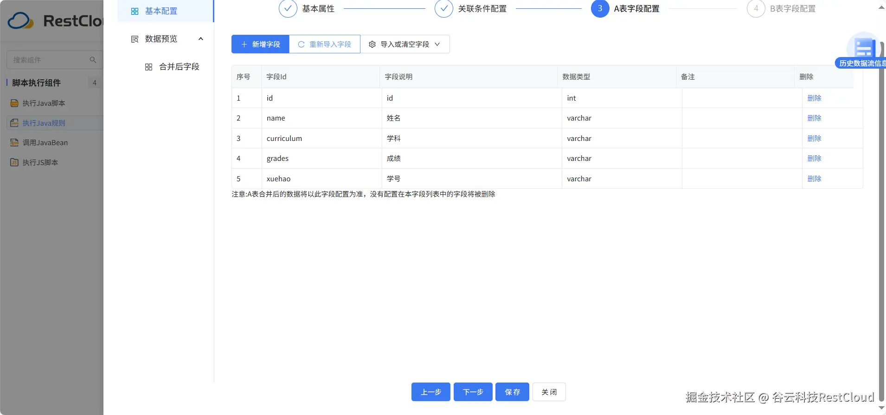Click the RestCloud logo icon

tap(21, 21)
